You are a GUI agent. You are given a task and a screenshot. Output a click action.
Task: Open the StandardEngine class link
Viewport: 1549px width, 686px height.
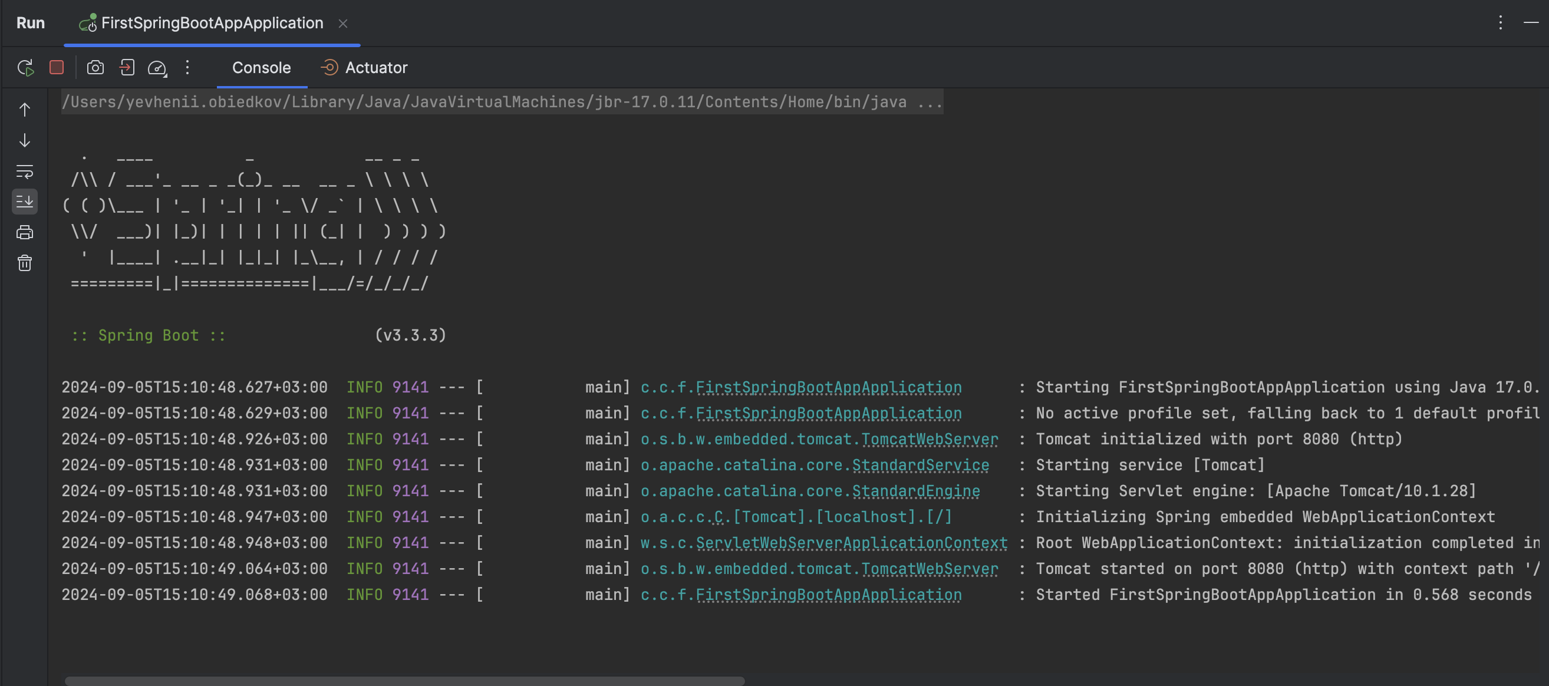(916, 490)
